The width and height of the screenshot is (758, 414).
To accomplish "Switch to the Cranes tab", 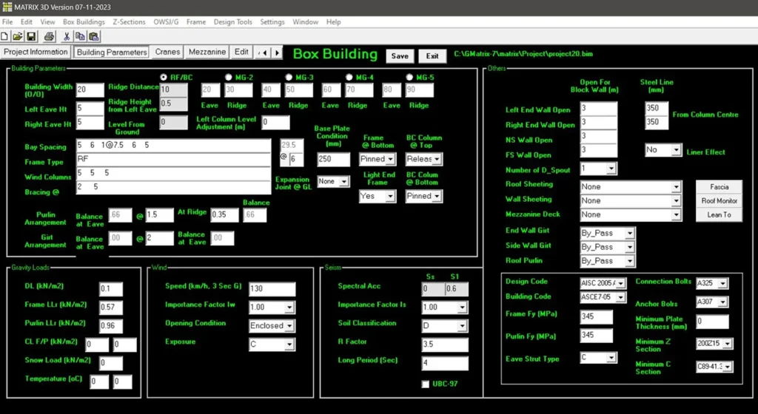I will pyautogui.click(x=167, y=52).
